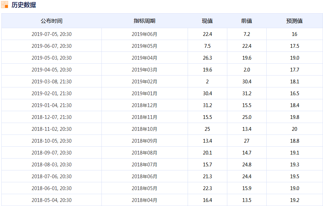Click the 26.3 current value cell
The height and width of the screenshot is (206, 323).
[207, 58]
